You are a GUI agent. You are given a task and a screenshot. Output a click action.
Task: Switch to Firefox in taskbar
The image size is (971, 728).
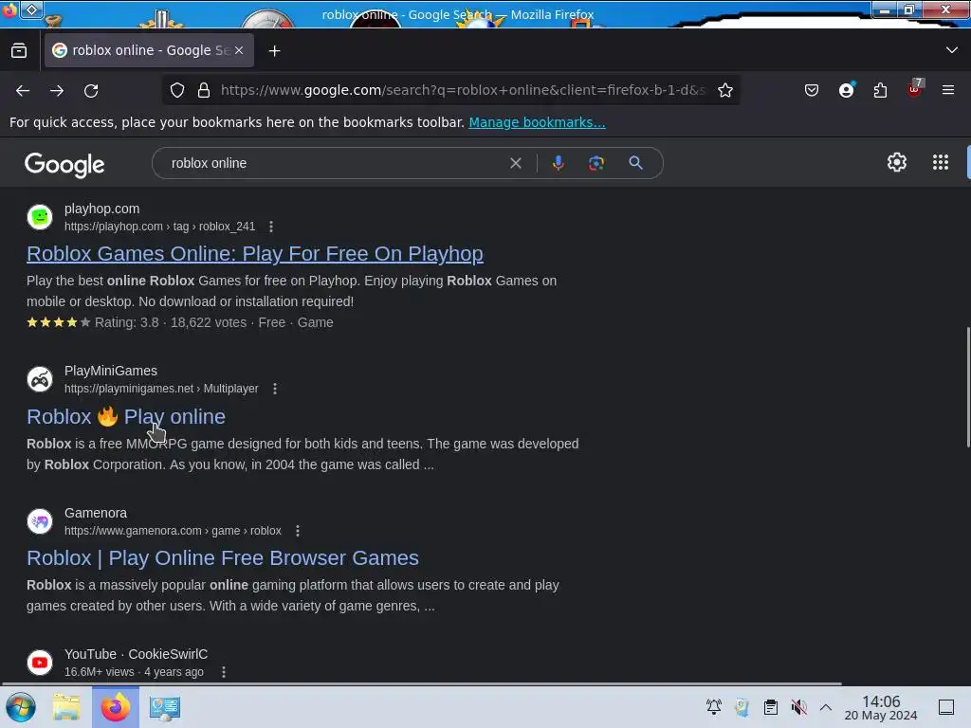tap(116, 707)
